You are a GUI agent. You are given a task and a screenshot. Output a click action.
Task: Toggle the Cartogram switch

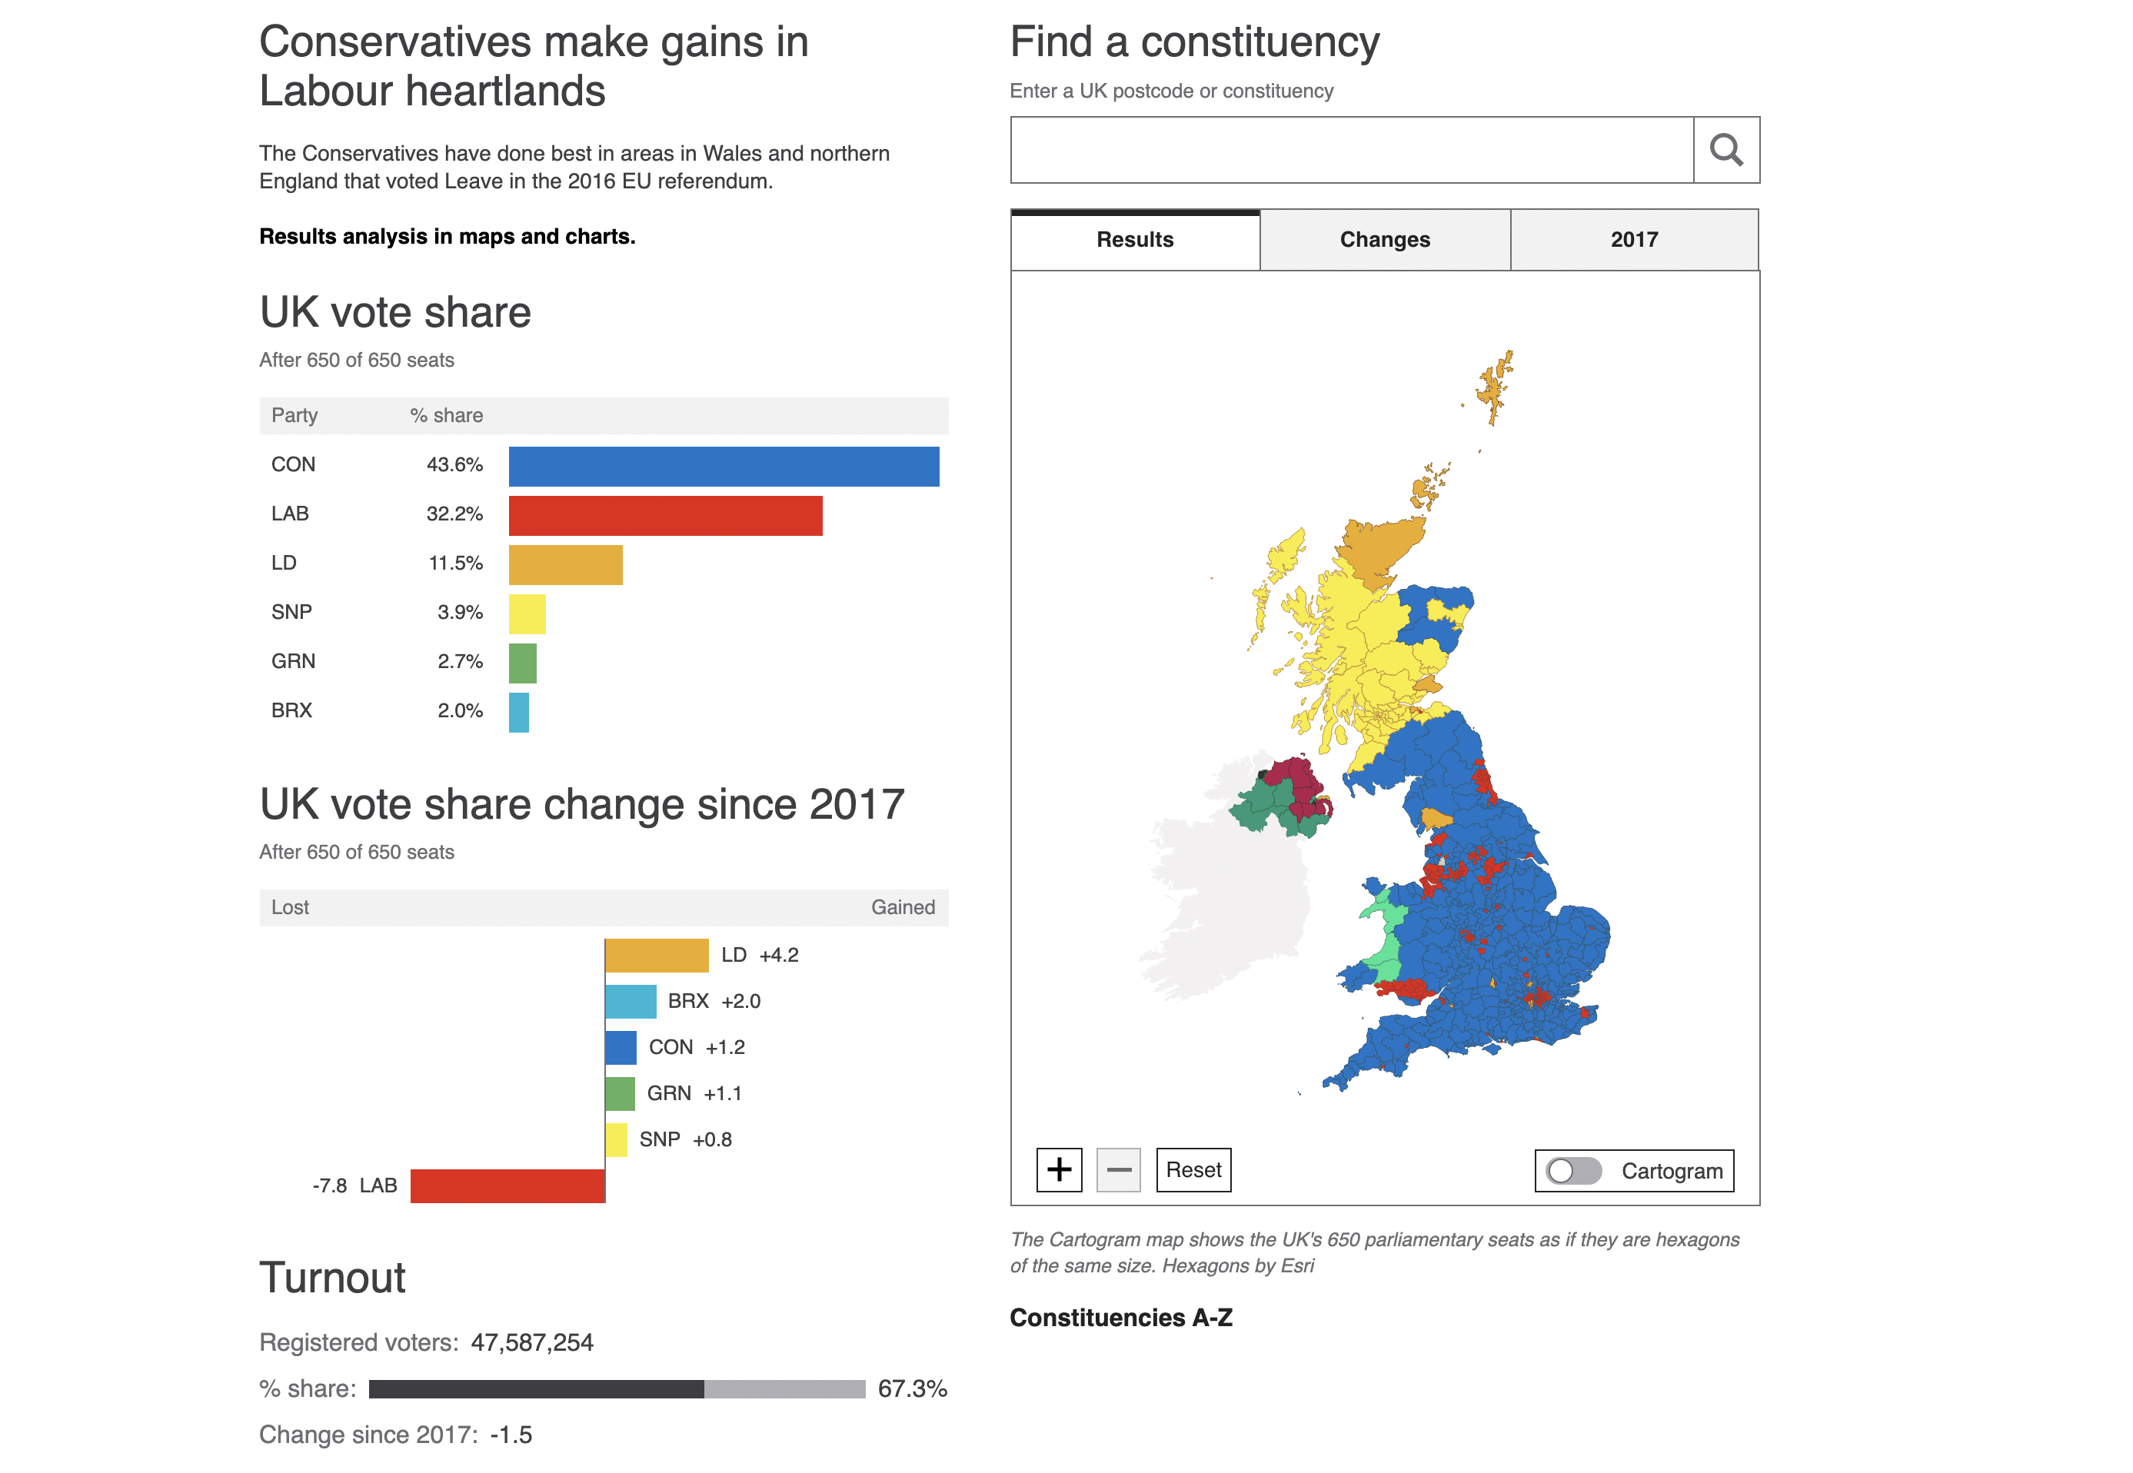[x=1574, y=1170]
